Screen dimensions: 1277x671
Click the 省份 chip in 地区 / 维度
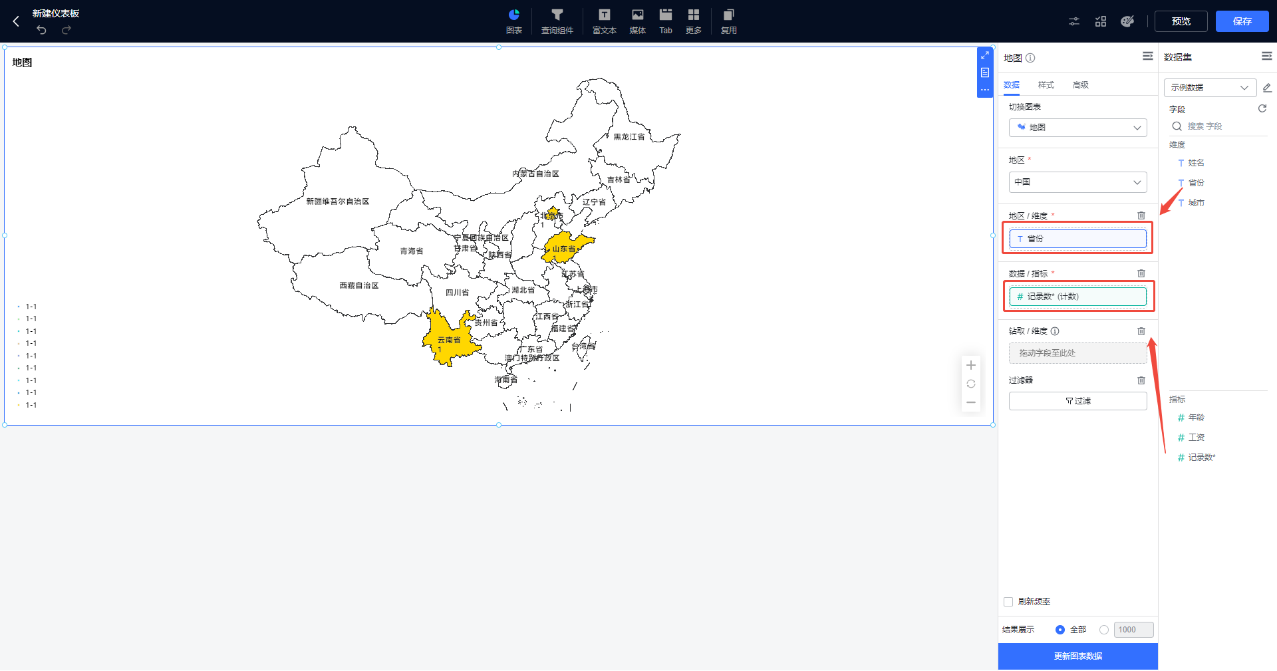pyautogui.click(x=1078, y=239)
